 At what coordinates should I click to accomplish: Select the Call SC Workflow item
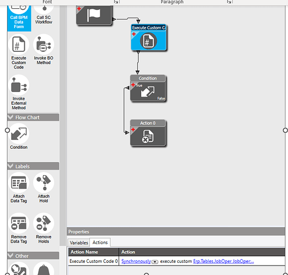(x=44, y=15)
